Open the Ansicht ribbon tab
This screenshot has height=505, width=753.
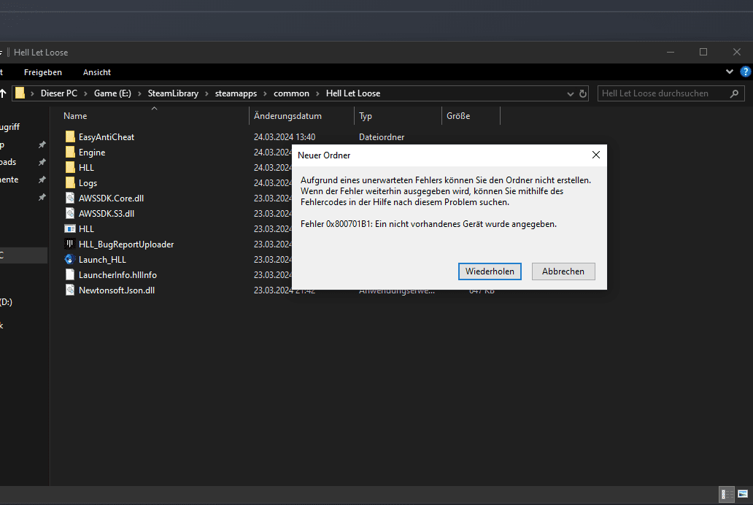(97, 72)
